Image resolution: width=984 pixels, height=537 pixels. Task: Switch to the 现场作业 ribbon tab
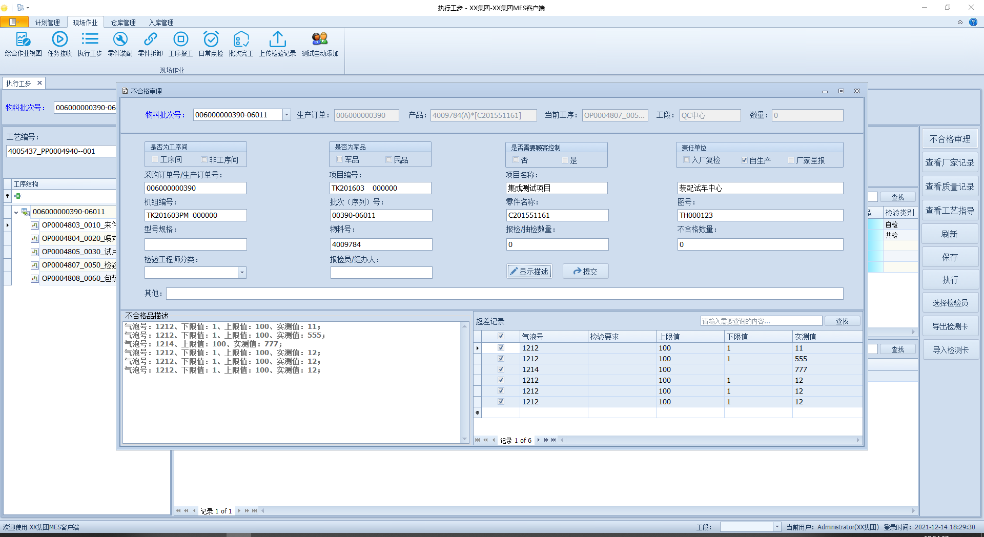click(x=85, y=23)
